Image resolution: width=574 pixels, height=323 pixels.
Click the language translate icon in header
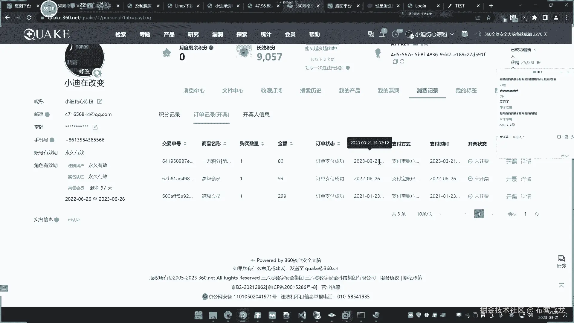(x=371, y=34)
